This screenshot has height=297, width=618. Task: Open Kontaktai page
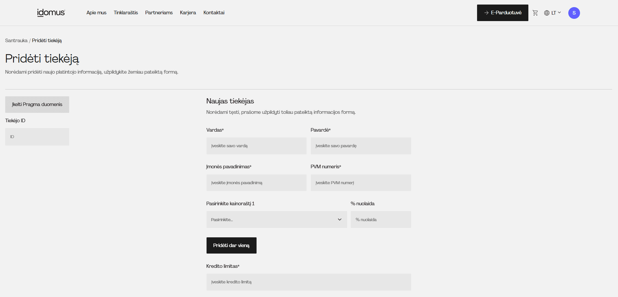pyautogui.click(x=214, y=13)
